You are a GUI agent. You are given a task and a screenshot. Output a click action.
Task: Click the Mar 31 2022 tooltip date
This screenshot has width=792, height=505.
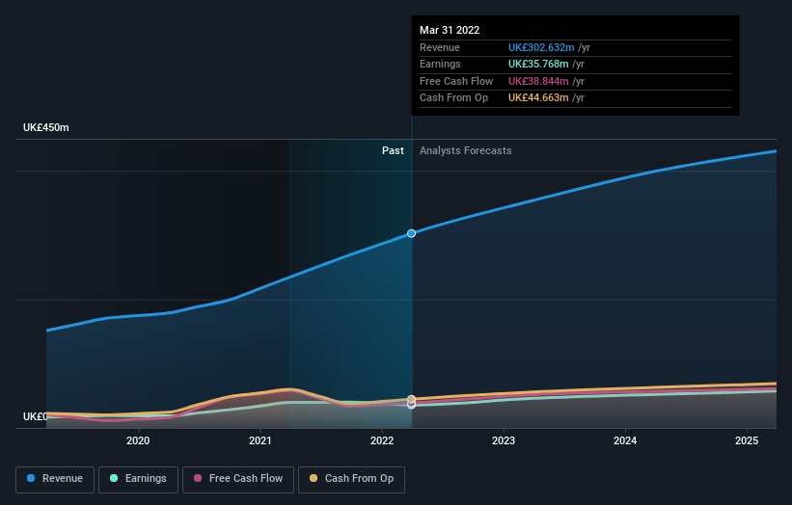click(x=450, y=30)
